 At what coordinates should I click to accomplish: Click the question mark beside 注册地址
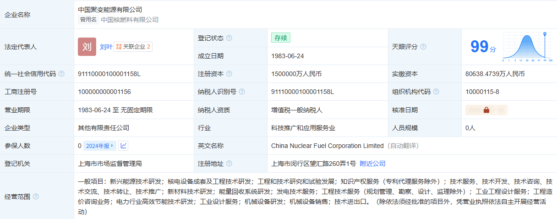(x=229, y=164)
